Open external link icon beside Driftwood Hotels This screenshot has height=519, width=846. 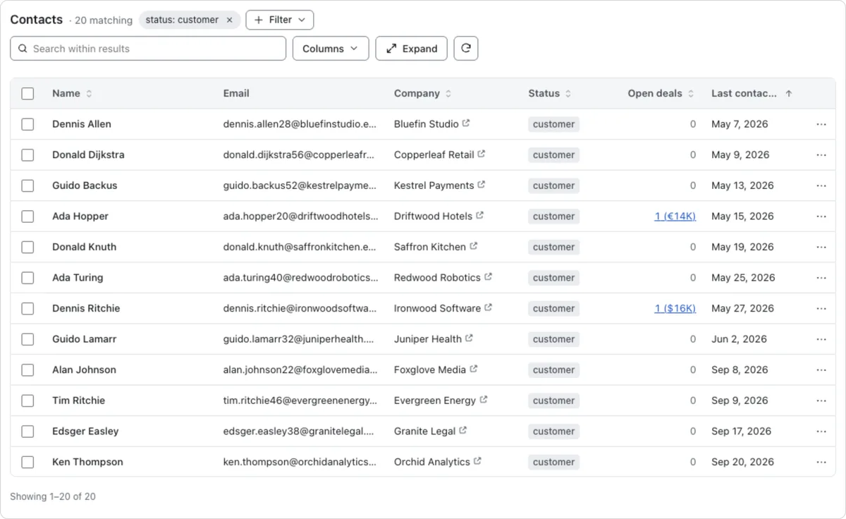pos(480,216)
